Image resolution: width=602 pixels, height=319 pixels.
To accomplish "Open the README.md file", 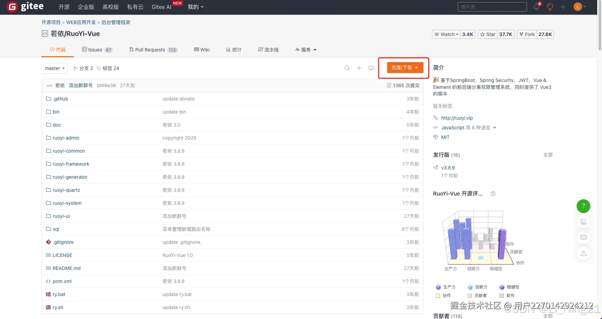I will click(x=66, y=268).
